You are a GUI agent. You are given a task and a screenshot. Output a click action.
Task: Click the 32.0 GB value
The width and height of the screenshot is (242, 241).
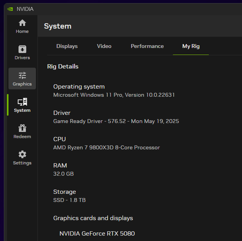click(x=63, y=174)
